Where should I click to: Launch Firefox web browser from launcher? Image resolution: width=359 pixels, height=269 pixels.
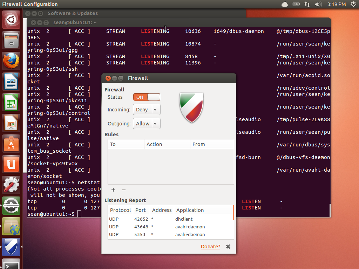[x=11, y=61]
